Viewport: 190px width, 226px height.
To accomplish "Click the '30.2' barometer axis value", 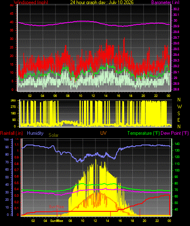I will [x=176, y=9].
